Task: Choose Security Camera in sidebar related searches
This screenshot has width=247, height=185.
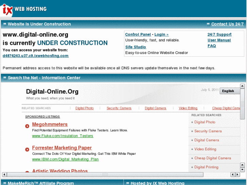Action: coord(208,131)
